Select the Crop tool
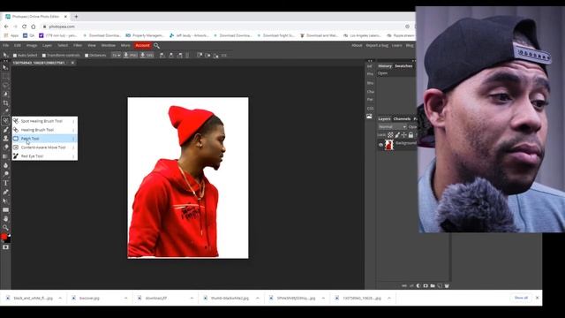Screen dimensions: 565x318 (5, 103)
